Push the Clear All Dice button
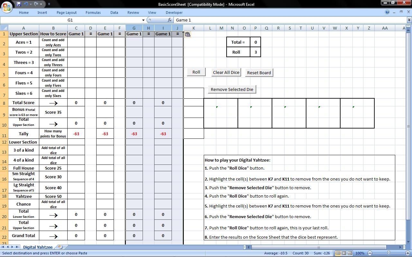This screenshot has width=412, height=257. [226, 72]
